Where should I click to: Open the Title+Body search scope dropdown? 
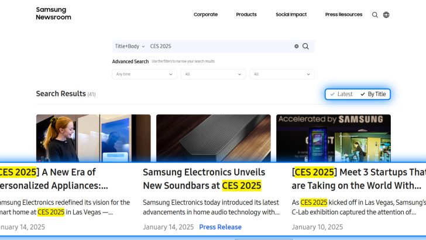click(x=130, y=46)
